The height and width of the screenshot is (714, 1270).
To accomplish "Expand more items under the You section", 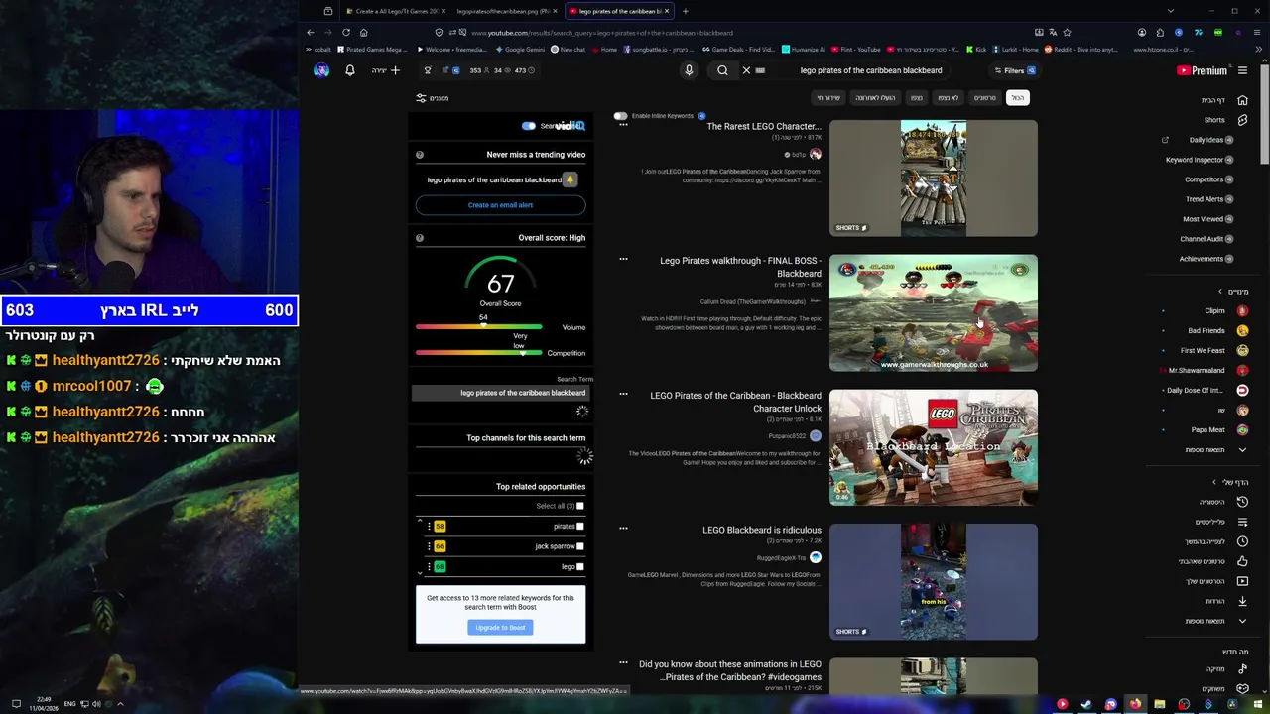I will click(1242, 621).
